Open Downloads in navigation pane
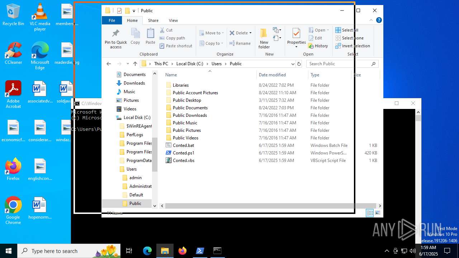 click(x=134, y=83)
